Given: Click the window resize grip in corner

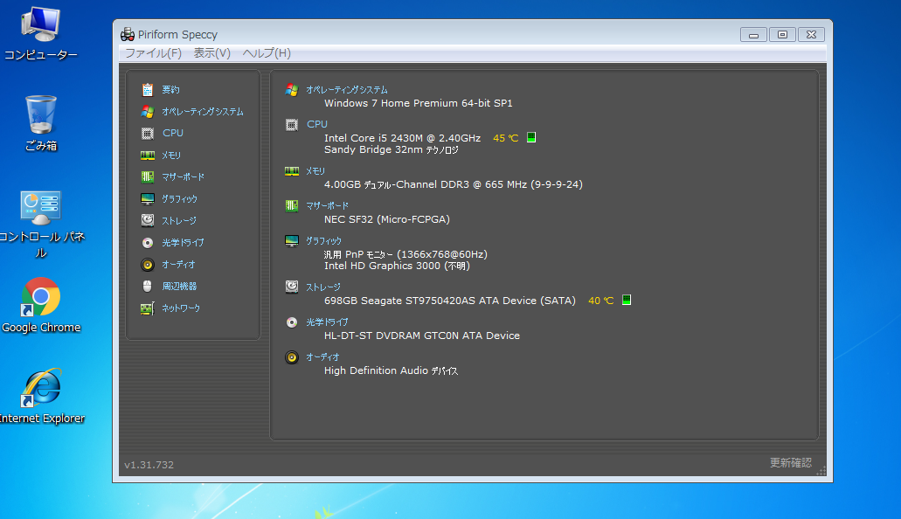Looking at the screenshot, I should (x=821, y=471).
